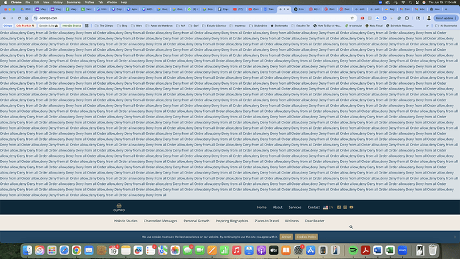Reload the page
The width and height of the screenshot is (460, 259).
point(19,18)
